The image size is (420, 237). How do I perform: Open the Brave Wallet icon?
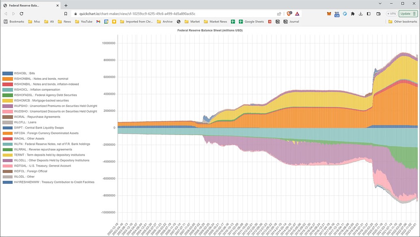pos(378,13)
